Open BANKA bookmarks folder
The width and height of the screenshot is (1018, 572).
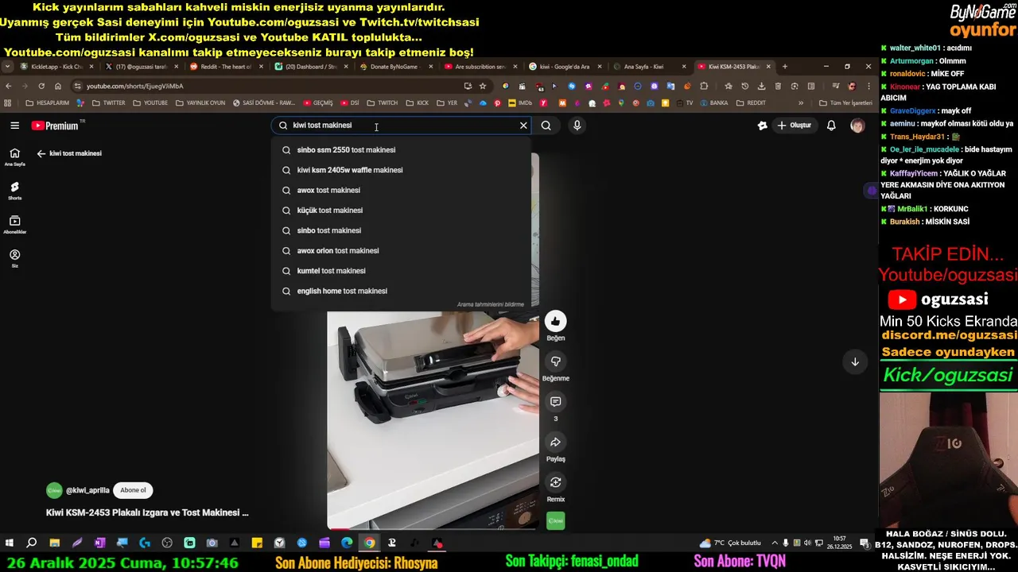(x=713, y=102)
